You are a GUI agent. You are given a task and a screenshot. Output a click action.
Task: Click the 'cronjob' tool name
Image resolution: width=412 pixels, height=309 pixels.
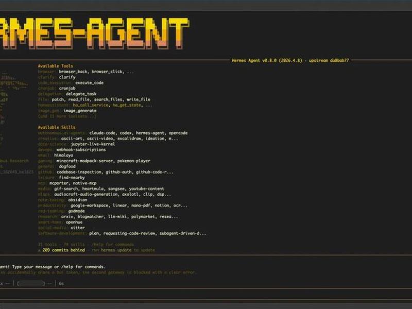pos(67,88)
